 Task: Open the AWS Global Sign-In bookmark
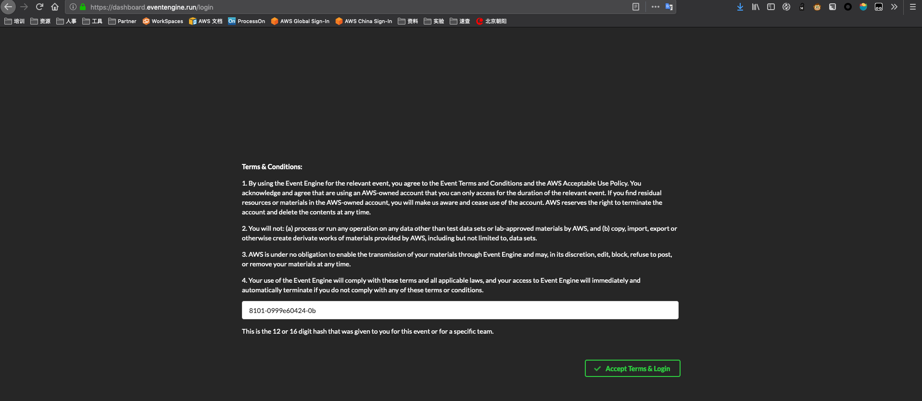[x=300, y=21]
